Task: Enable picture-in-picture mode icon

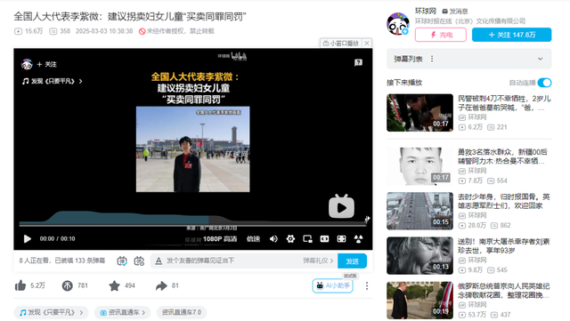Action: tap(307, 239)
